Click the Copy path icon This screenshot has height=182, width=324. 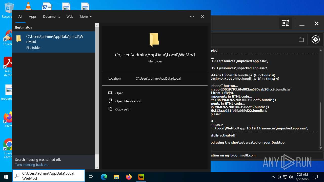click(x=110, y=109)
